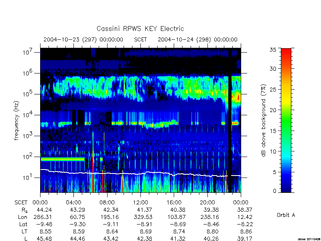Click the Lon value '103.87'
This screenshot has width=321, height=241.
[x=176, y=217]
